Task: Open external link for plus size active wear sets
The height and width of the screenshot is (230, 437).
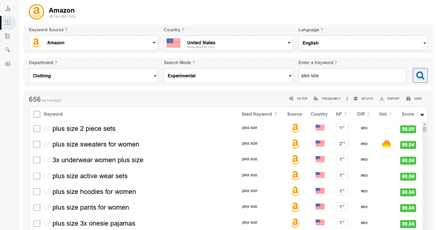Action: coord(47,176)
